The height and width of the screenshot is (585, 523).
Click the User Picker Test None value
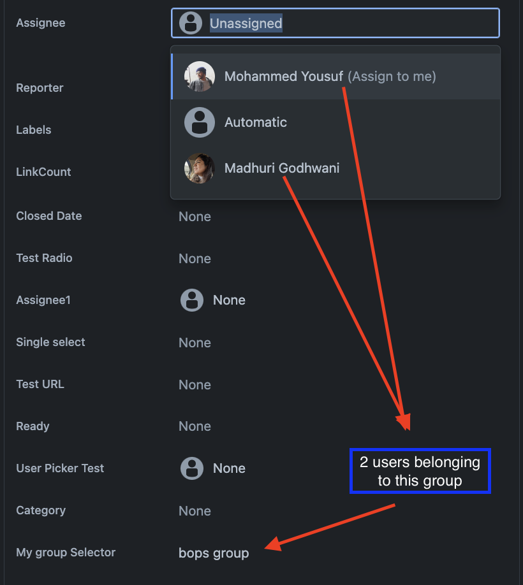[x=229, y=468]
